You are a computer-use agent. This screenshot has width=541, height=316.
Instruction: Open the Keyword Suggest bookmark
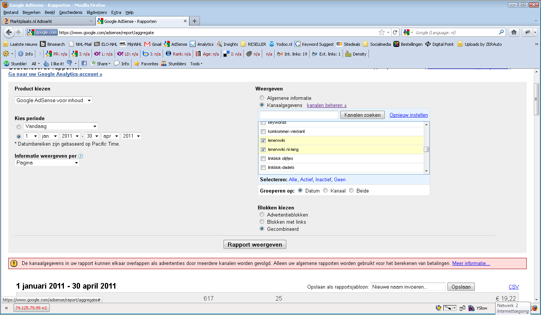click(x=314, y=44)
